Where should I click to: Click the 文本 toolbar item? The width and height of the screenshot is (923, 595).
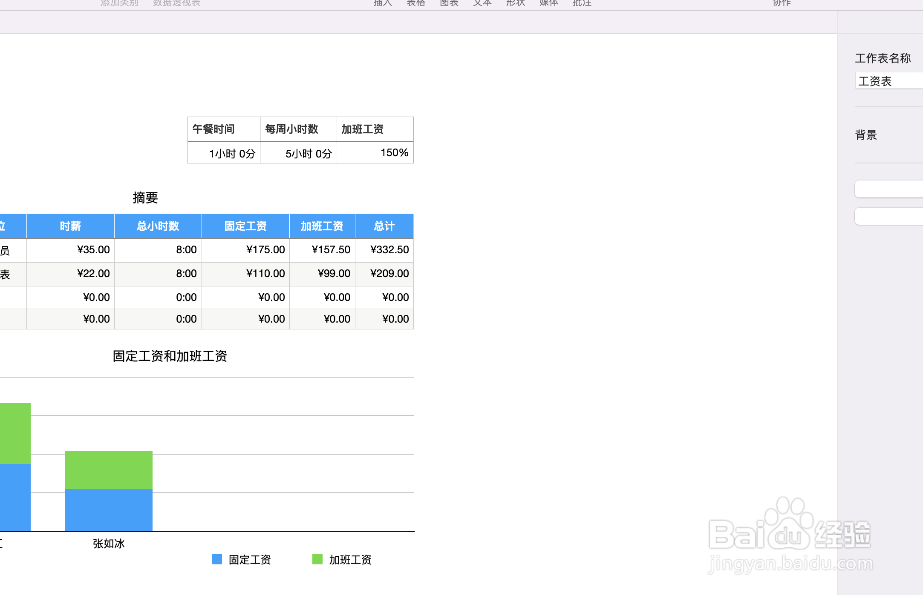pos(482,3)
